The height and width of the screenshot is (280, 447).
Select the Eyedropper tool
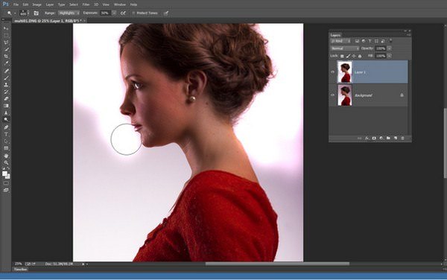[6, 63]
